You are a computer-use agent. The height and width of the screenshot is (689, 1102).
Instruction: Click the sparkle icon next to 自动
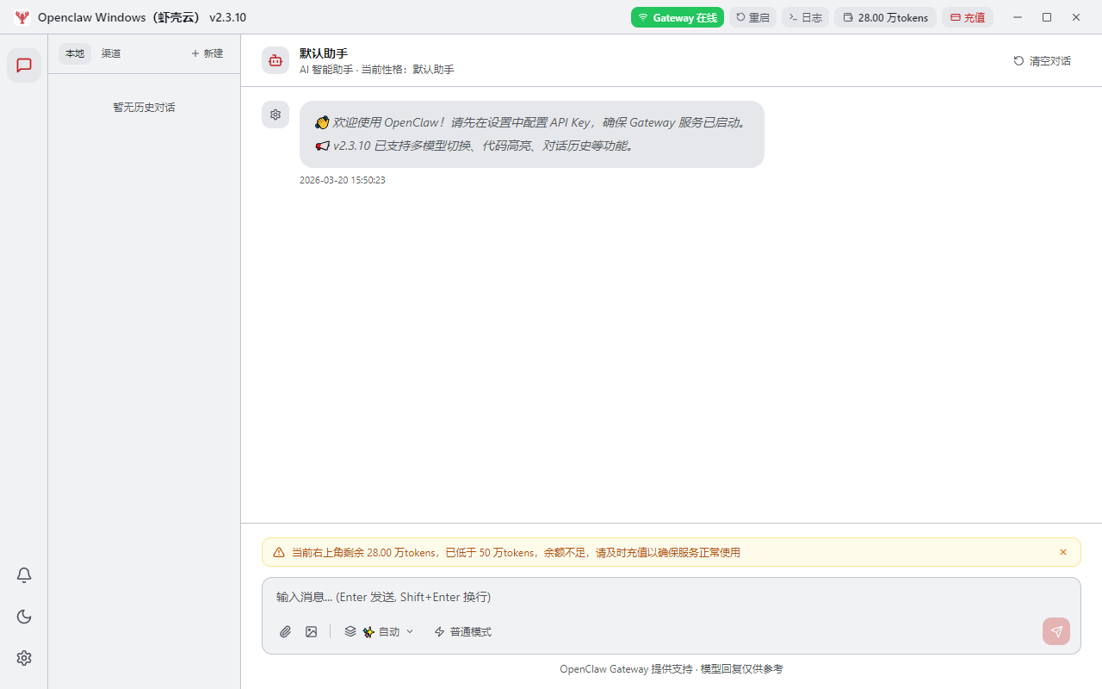click(x=368, y=631)
